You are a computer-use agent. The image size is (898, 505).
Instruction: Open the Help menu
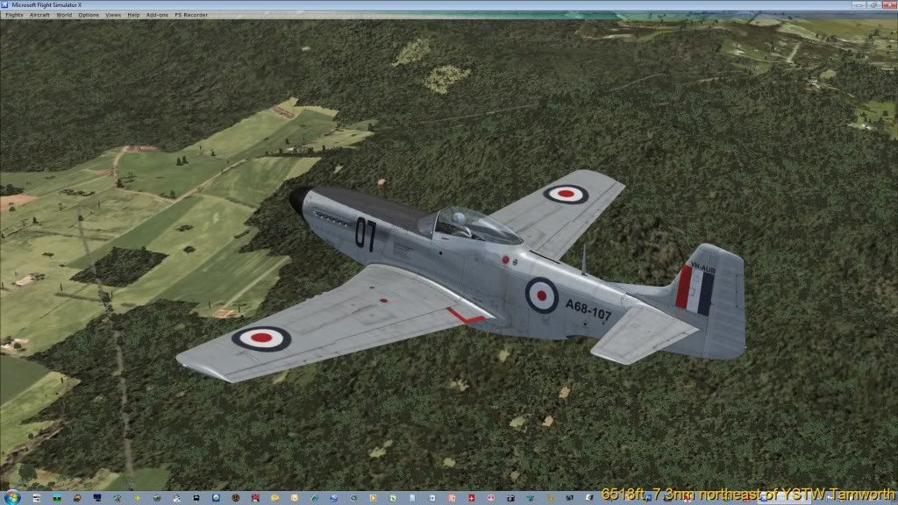(x=133, y=15)
